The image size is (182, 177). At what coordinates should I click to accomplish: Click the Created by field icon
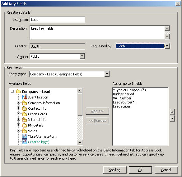point(25,142)
